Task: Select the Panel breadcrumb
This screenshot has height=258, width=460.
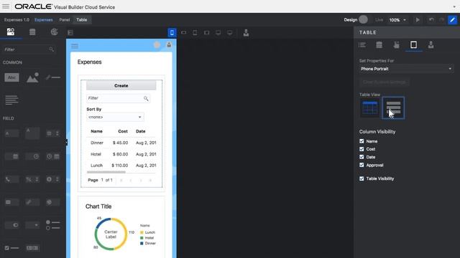Action: point(65,20)
